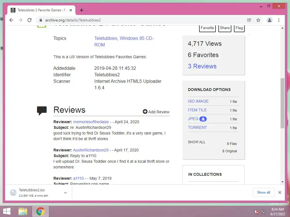This screenshot has width=290, height=217.
Task: Jump to the 3 Reviews link
Action: (x=202, y=66)
